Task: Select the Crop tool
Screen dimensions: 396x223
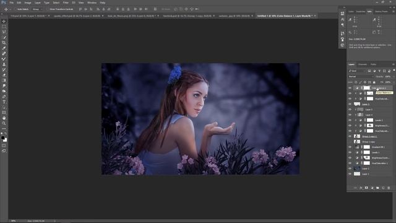Action: pyautogui.click(x=4, y=43)
